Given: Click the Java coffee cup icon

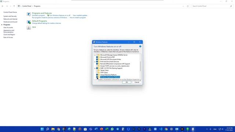Looking at the screenshot, I should (x=29, y=27).
